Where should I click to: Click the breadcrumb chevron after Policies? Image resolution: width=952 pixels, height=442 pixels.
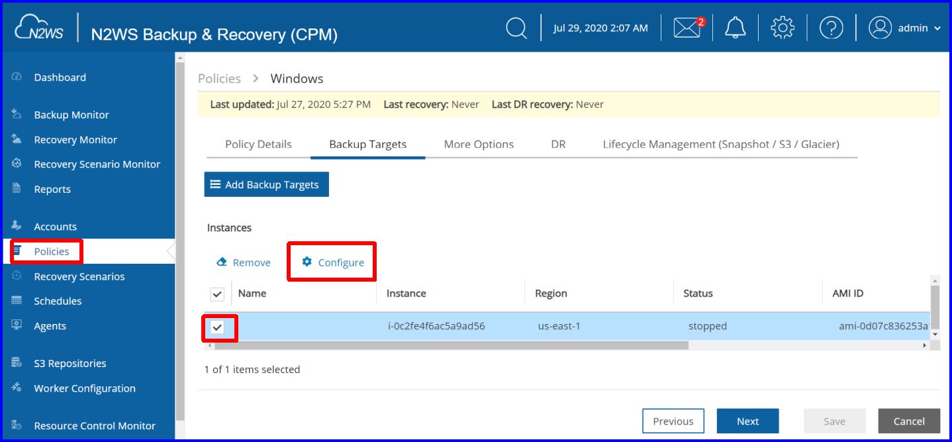tap(256, 78)
